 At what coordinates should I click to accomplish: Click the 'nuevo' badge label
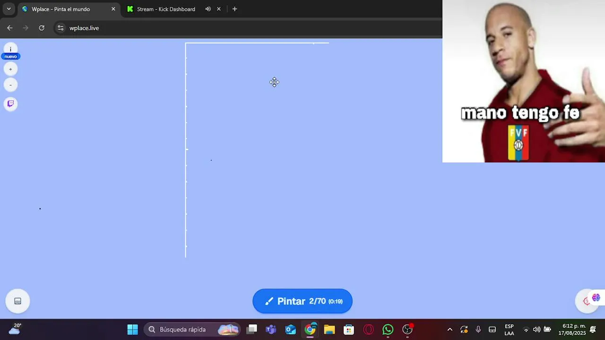(x=10, y=57)
